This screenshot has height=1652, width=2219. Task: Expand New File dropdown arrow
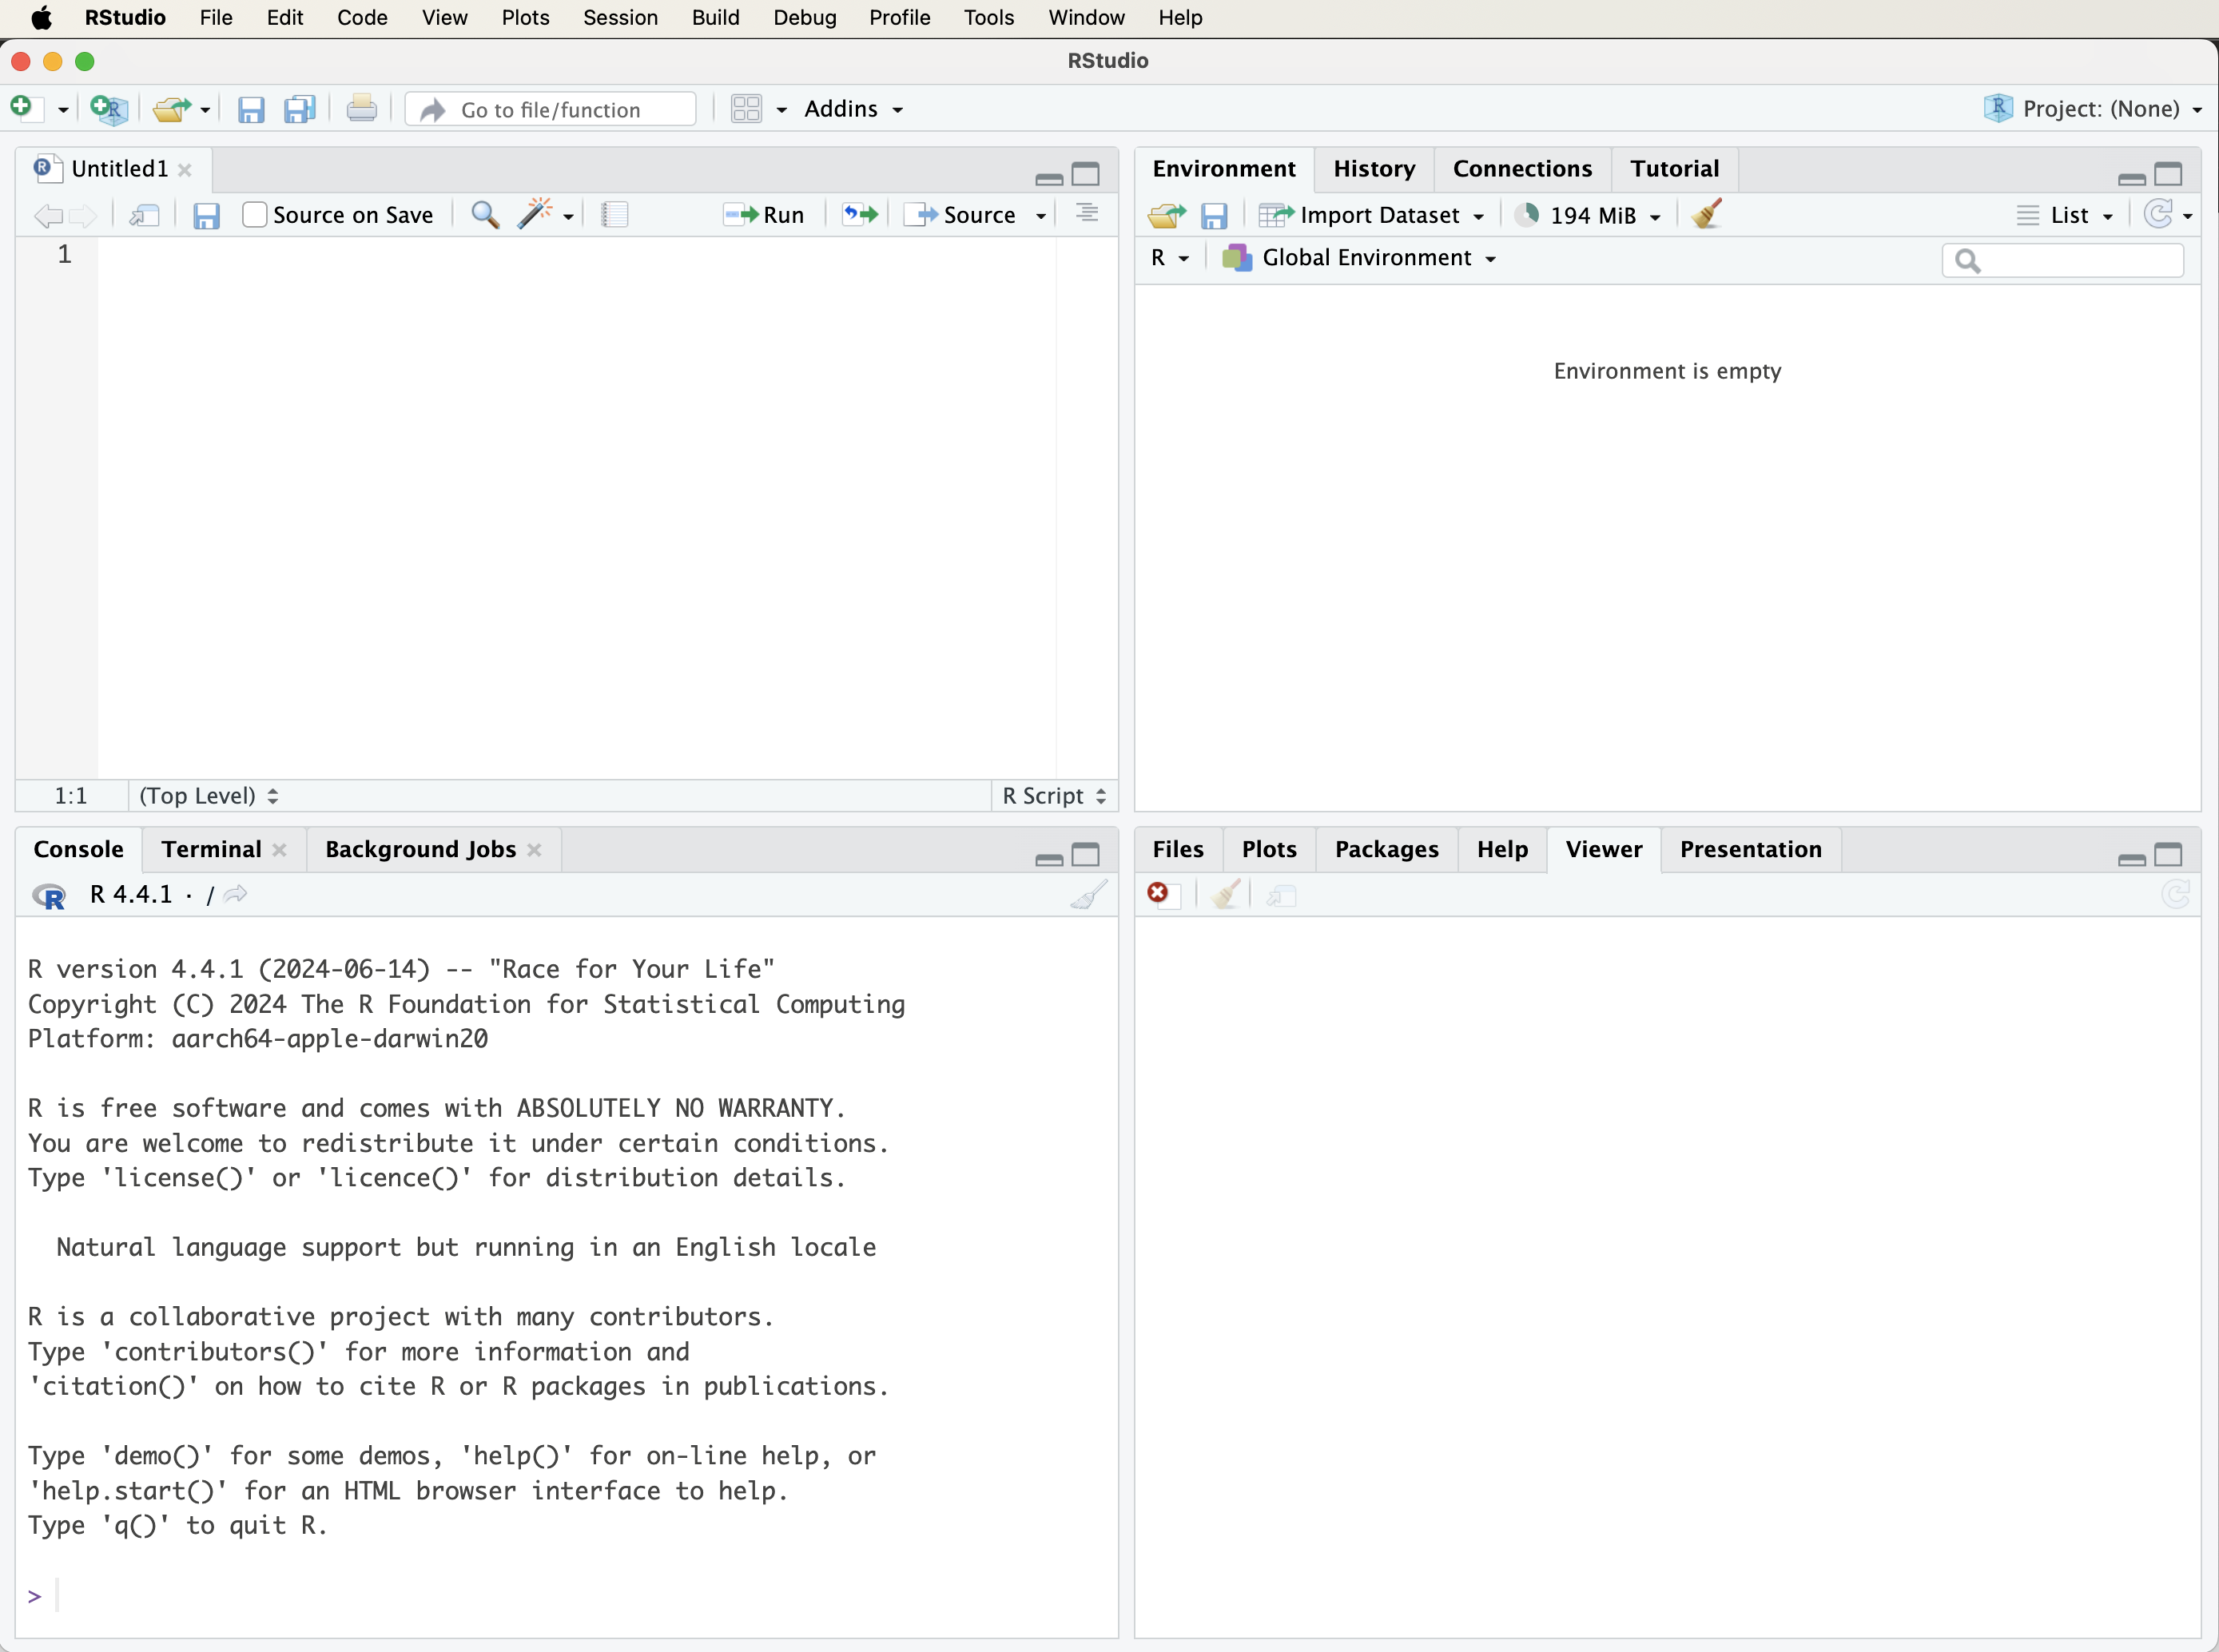tap(63, 110)
